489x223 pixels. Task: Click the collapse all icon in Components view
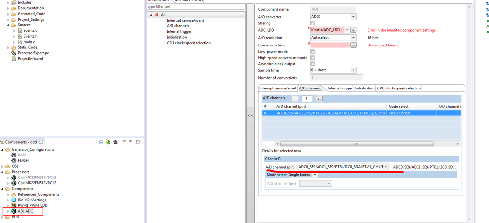point(101,142)
